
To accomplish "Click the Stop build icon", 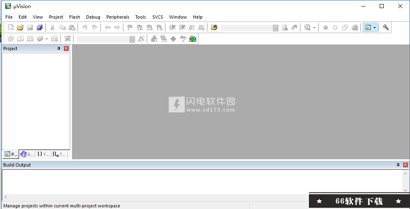I will 55,39.
